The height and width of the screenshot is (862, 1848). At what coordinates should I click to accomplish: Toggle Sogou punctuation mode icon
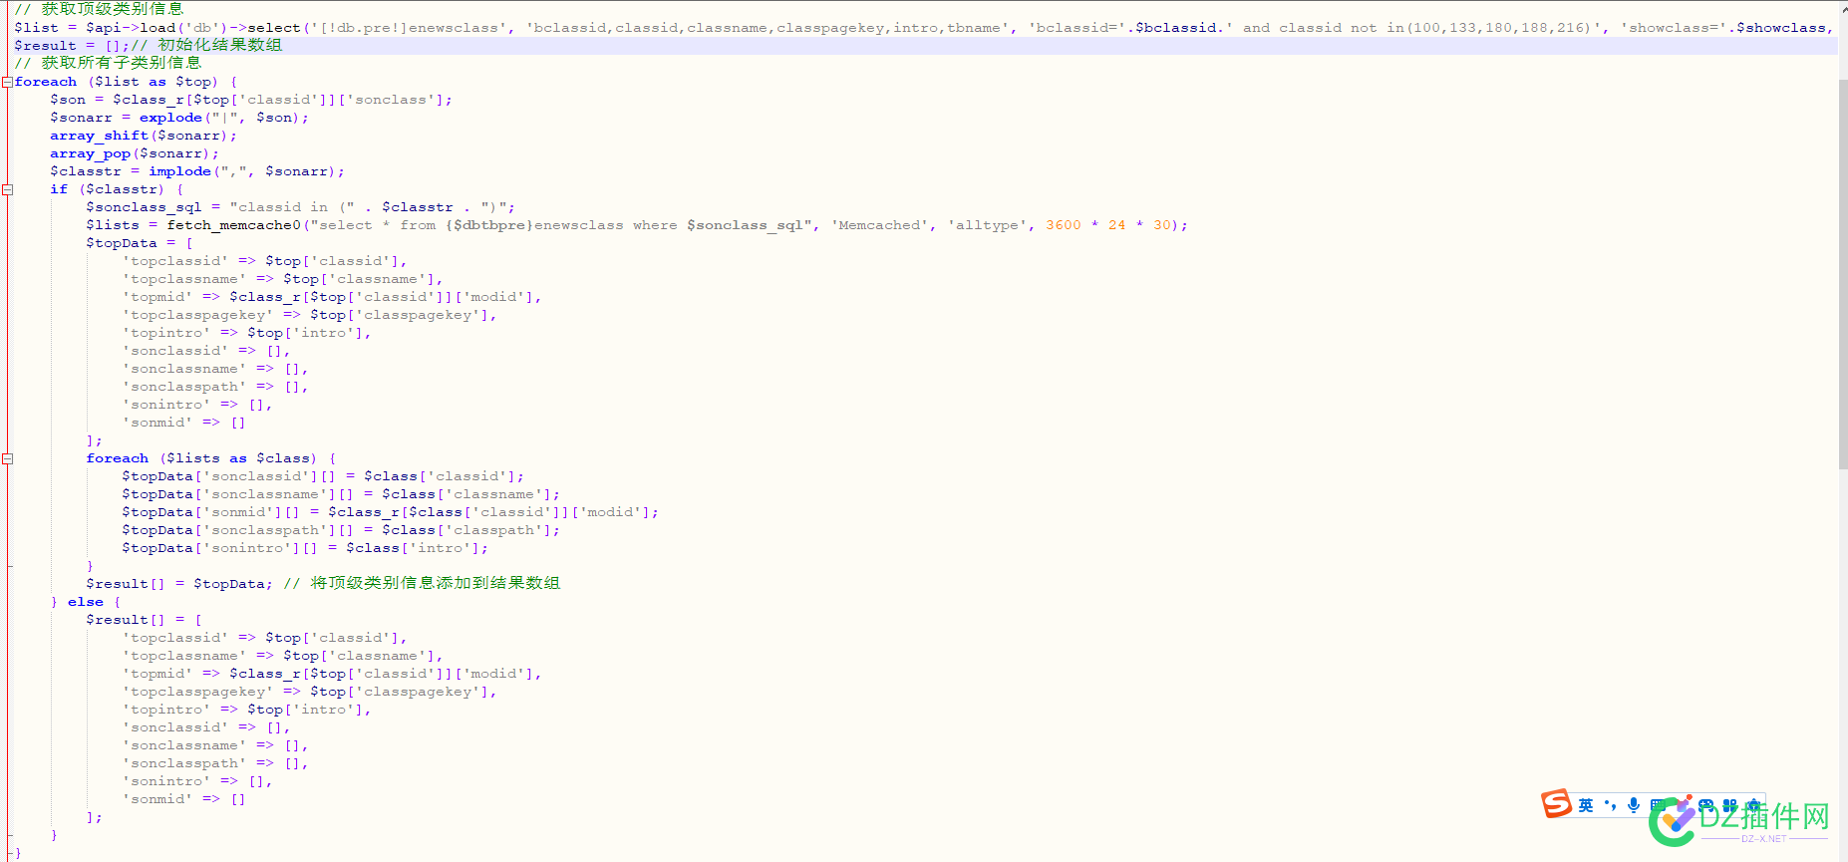click(1611, 805)
